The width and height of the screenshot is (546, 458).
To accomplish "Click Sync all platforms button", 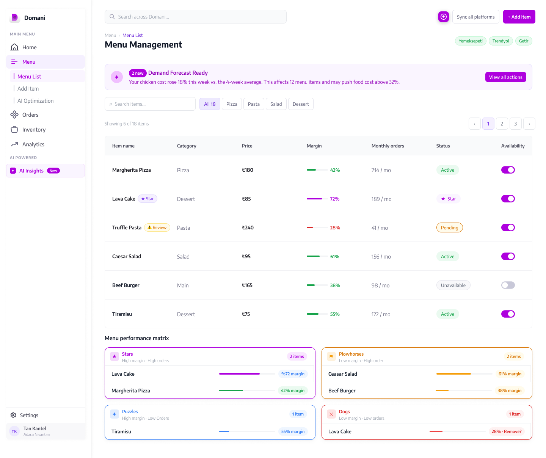I will (x=476, y=17).
